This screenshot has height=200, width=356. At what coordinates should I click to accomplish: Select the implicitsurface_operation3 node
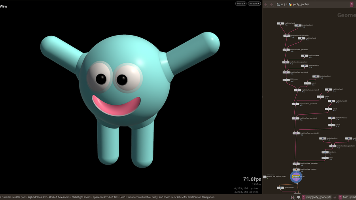(x=286, y=62)
